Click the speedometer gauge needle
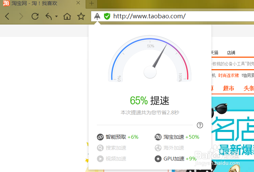 click(x=160, y=56)
